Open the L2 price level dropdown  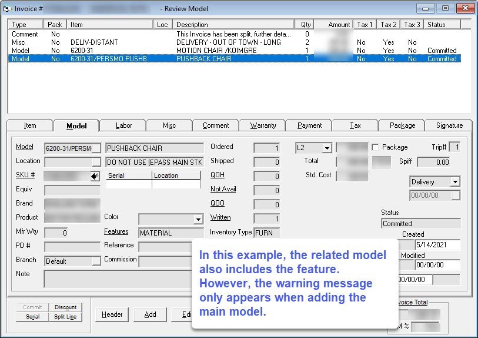[327, 148]
